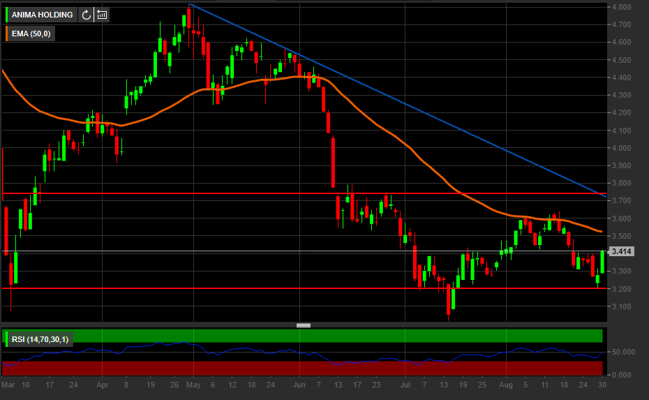
Task: Click the refresh chart icon beside ANIMA HOLDING
Action: click(x=86, y=15)
